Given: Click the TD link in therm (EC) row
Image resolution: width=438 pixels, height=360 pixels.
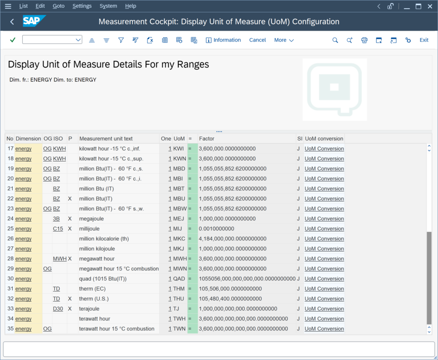Looking at the screenshot, I should point(56,288).
